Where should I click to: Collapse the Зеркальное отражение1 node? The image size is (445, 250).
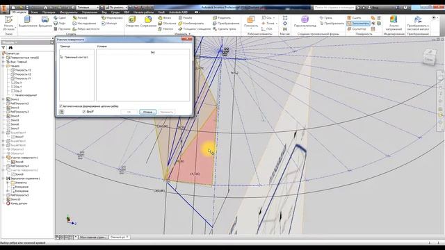[x=3, y=178]
